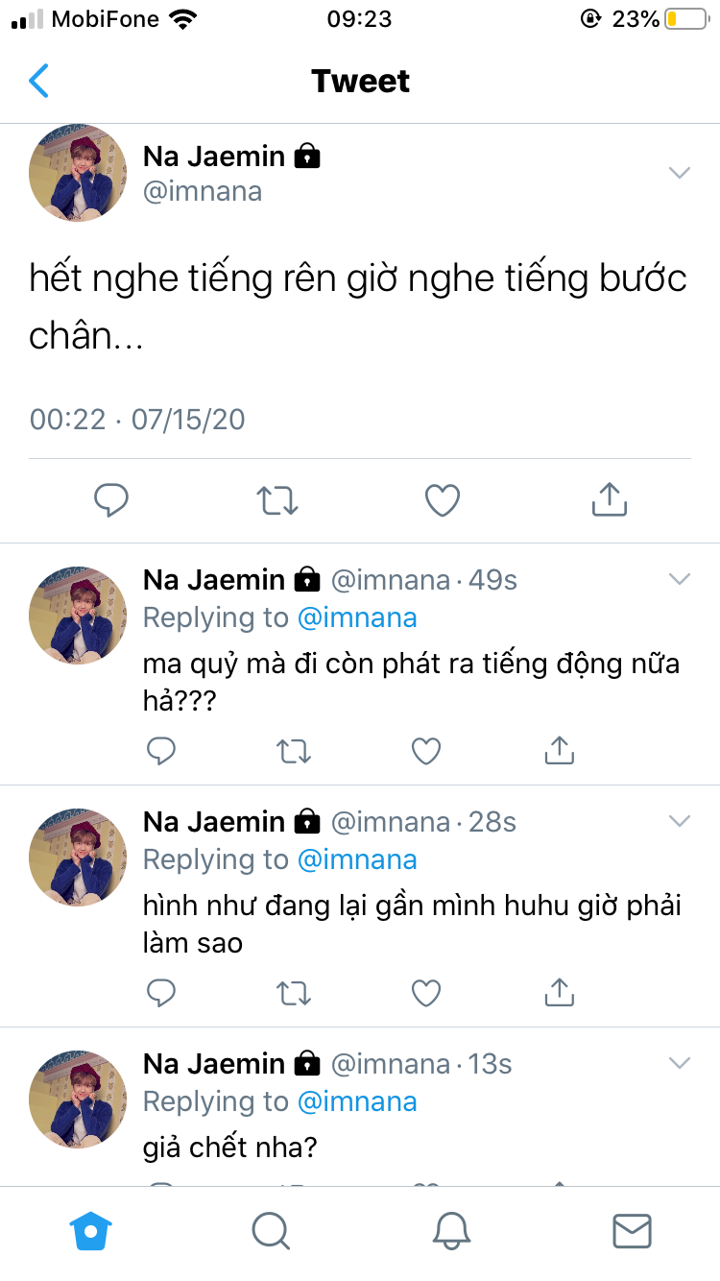Screen dimensions: 720x1281
Task: Tap the back arrow in the header
Action: click(x=38, y=82)
